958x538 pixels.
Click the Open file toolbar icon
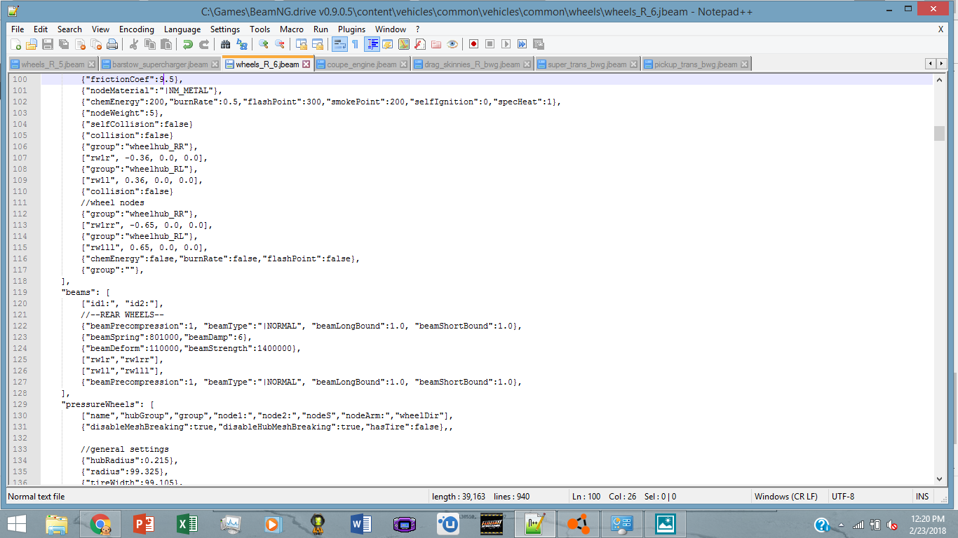point(32,44)
